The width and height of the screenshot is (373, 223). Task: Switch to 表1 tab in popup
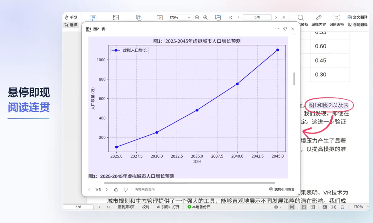point(104,29)
